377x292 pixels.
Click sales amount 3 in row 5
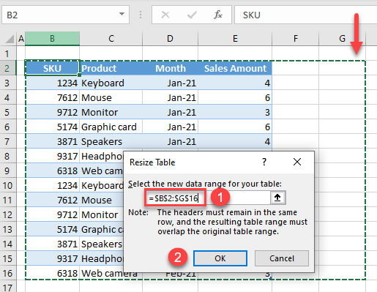(235, 113)
